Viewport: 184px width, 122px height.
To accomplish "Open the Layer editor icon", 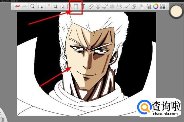I will (142, 6).
